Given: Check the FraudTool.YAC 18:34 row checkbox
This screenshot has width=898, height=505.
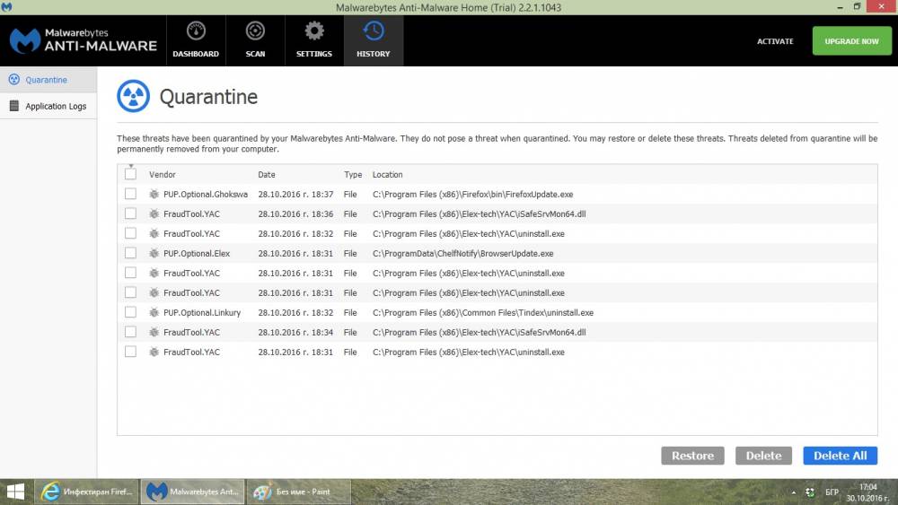Looking at the screenshot, I should tap(130, 332).
